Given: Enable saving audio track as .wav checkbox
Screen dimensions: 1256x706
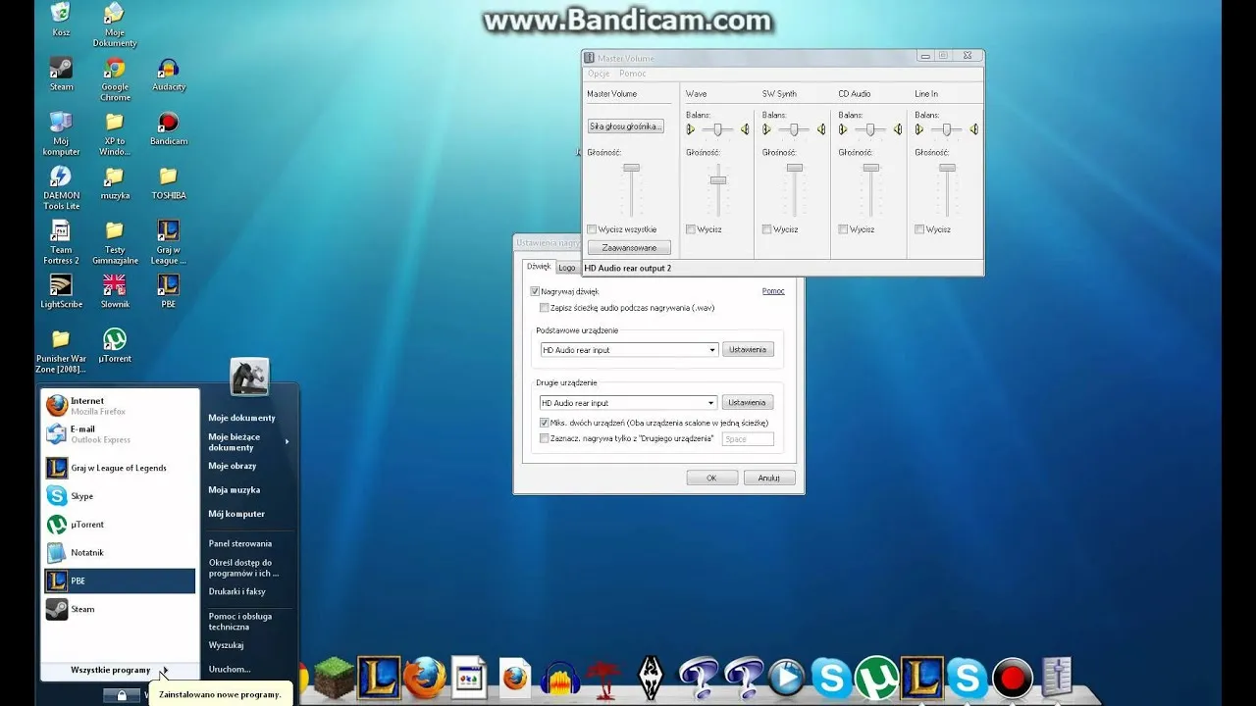Looking at the screenshot, I should tap(545, 308).
